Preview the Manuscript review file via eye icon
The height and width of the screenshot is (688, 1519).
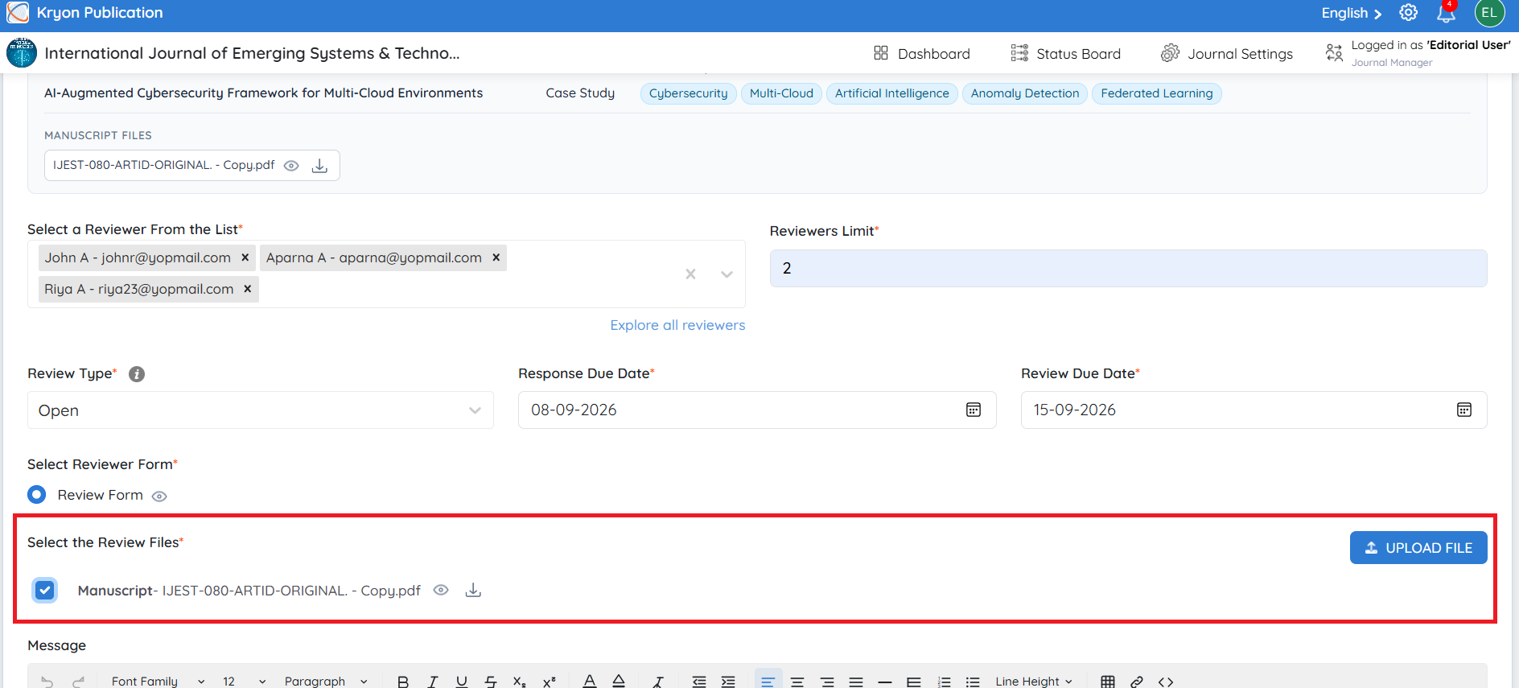point(441,590)
